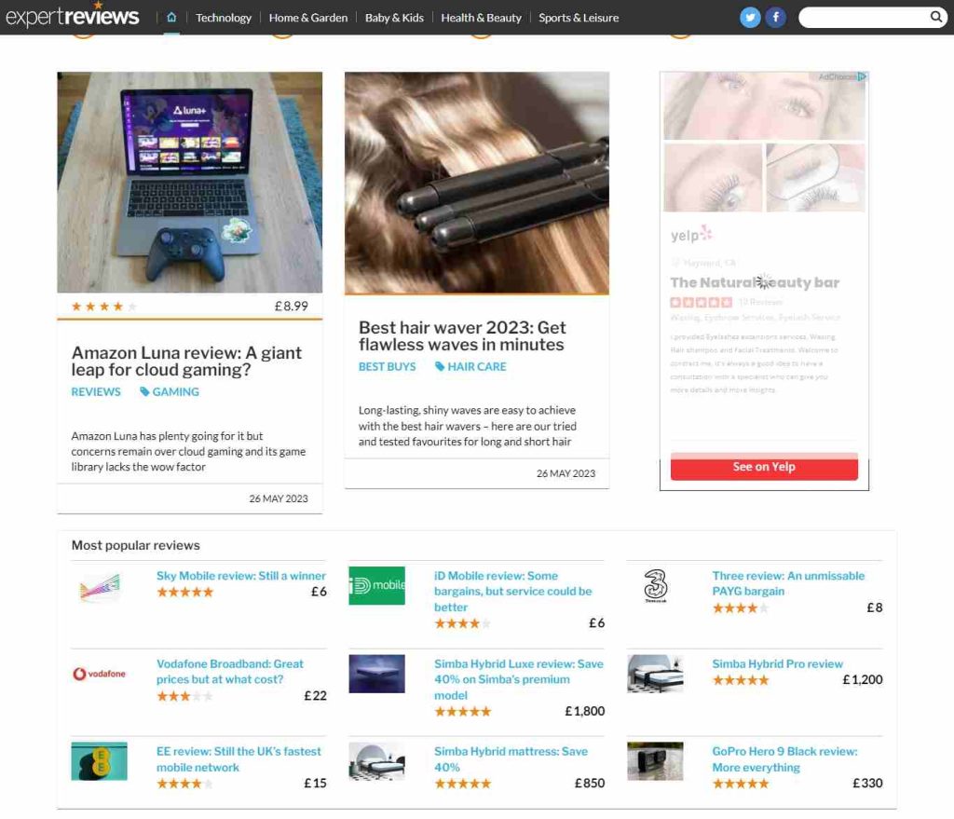This screenshot has width=954, height=819.
Task: Open the Expert Reviews home icon
Action: tap(171, 17)
